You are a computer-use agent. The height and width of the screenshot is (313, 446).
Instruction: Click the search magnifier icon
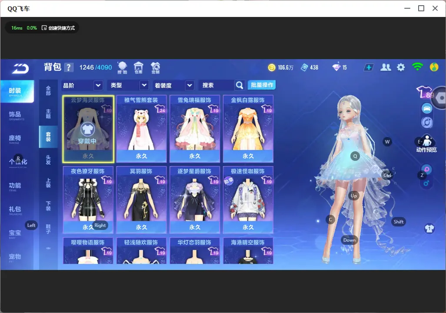tap(240, 85)
